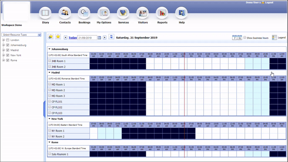Open the Reports icon

(162, 13)
